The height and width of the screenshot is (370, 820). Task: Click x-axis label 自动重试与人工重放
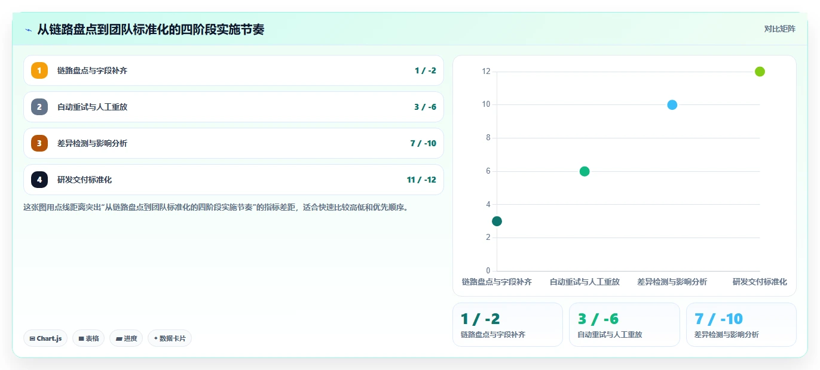point(585,282)
